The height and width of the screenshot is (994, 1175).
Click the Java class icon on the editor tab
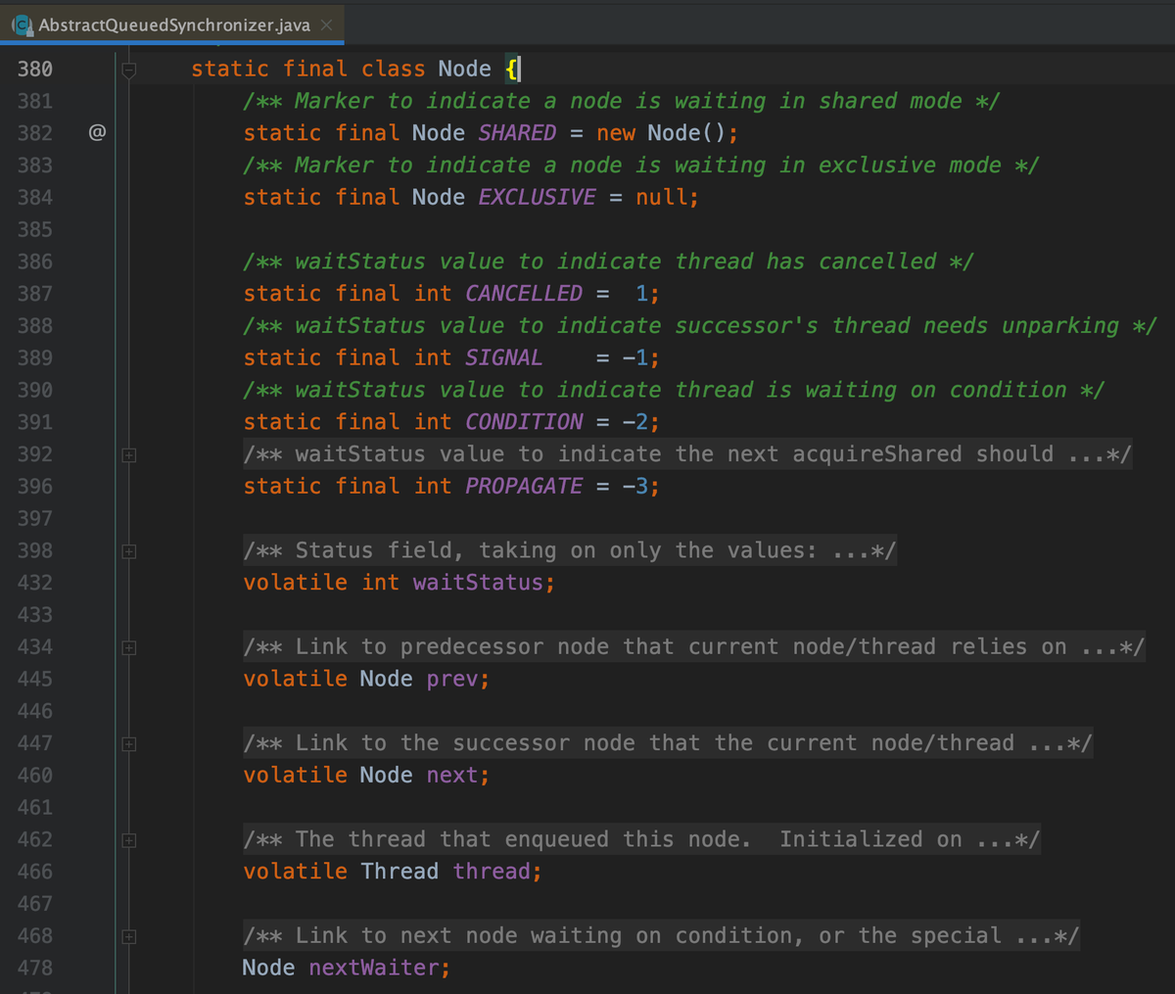[21, 24]
